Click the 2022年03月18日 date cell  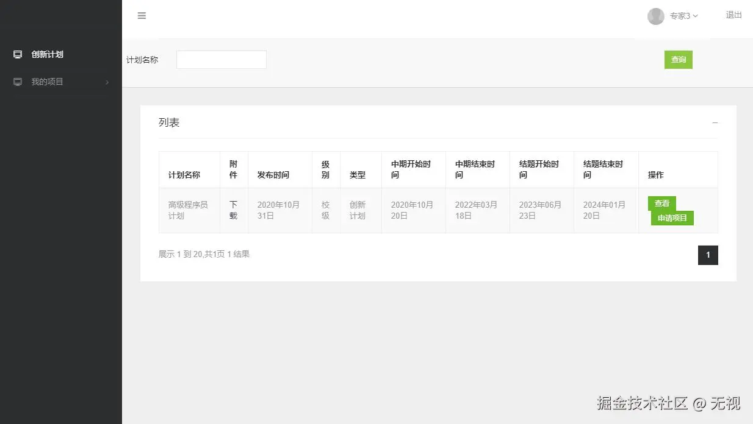pos(477,210)
